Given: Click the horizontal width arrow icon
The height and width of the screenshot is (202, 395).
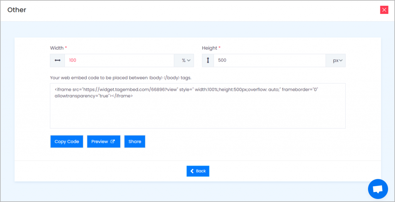Looking at the screenshot, I should 57,60.
